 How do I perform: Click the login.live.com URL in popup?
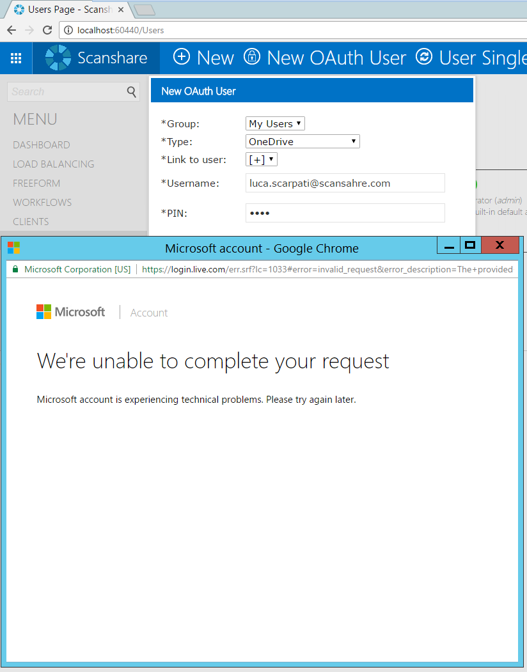pos(327,269)
